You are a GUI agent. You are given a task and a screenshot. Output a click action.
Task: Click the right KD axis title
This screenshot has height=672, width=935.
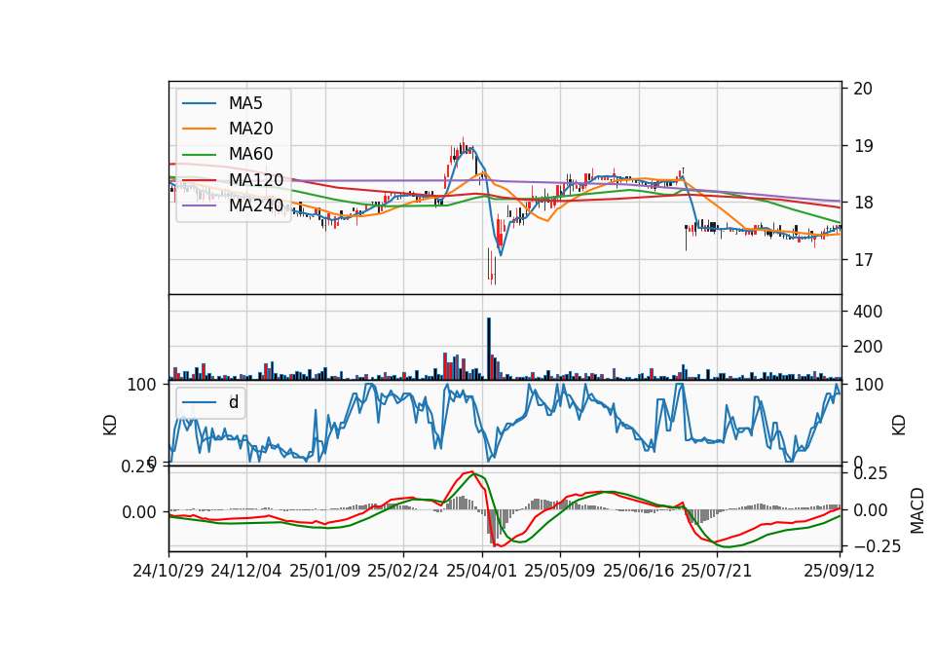899,426
